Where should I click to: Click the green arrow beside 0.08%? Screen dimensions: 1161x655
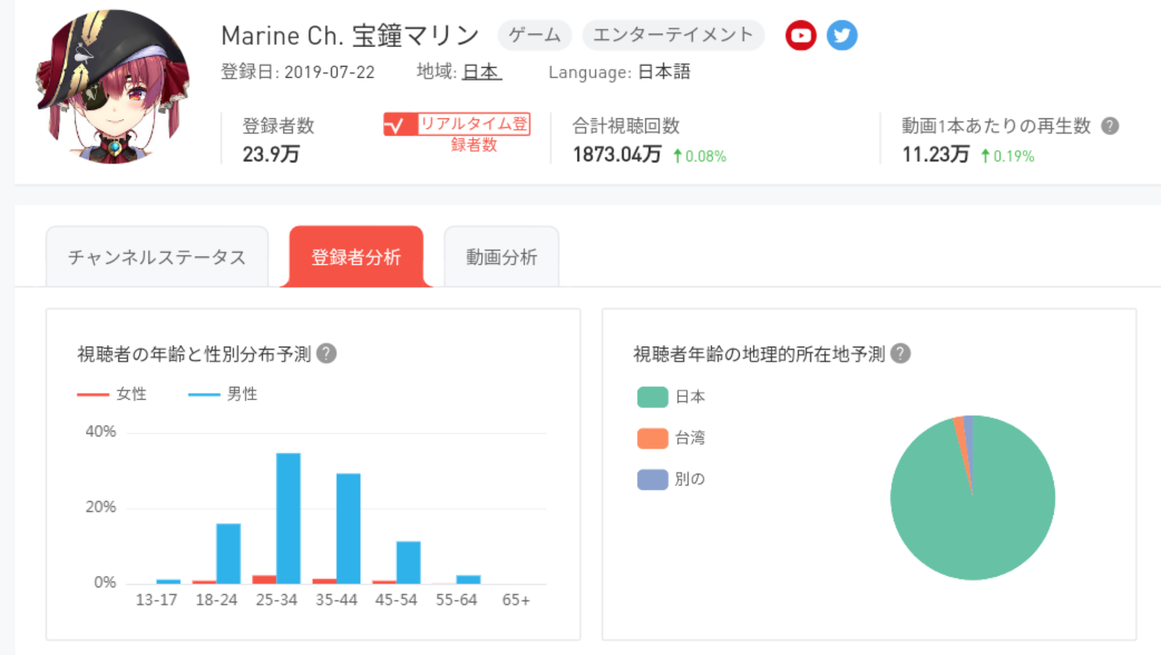(x=677, y=156)
